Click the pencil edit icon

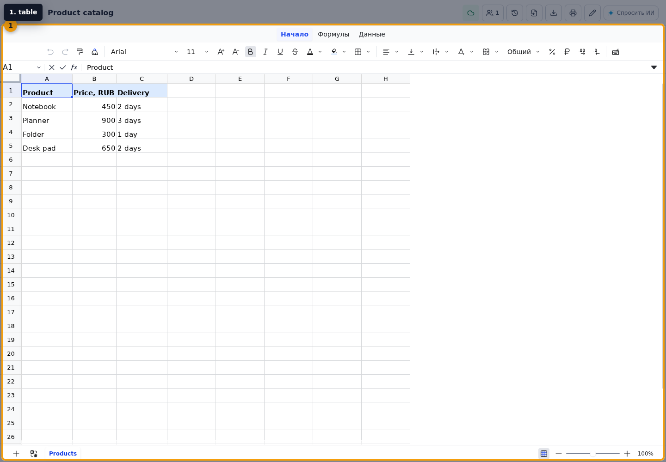click(592, 13)
